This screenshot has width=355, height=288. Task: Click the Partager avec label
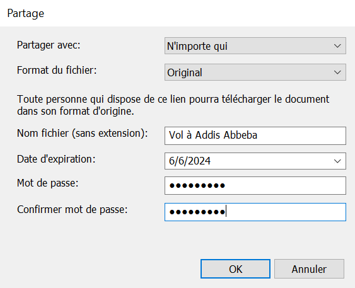click(x=49, y=45)
